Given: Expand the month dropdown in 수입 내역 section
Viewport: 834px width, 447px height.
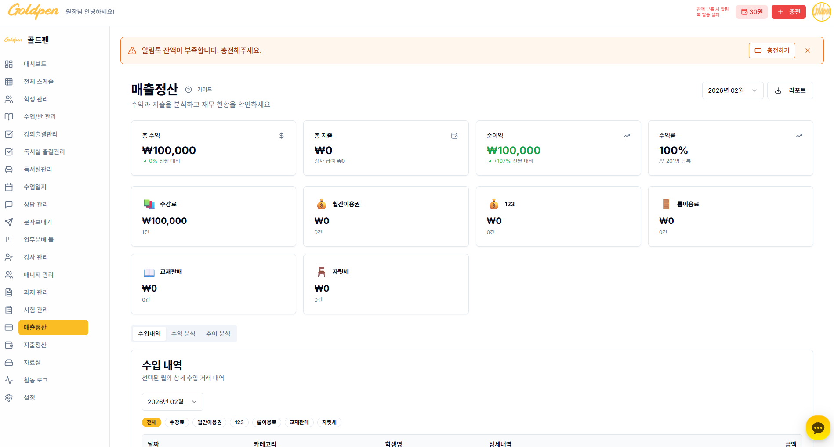Looking at the screenshot, I should click(x=172, y=402).
